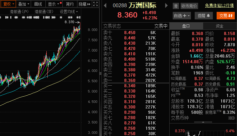Select the 盘口 tab
Viewport: 237px width, 136px height.
[186, 26]
